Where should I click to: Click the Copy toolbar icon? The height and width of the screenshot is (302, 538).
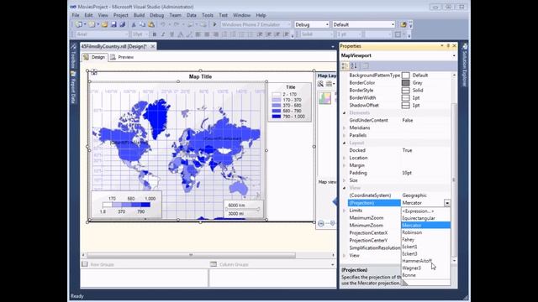[142, 24]
